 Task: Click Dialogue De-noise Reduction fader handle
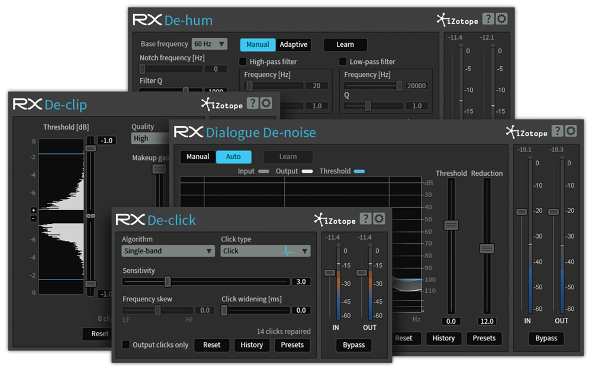487,249
